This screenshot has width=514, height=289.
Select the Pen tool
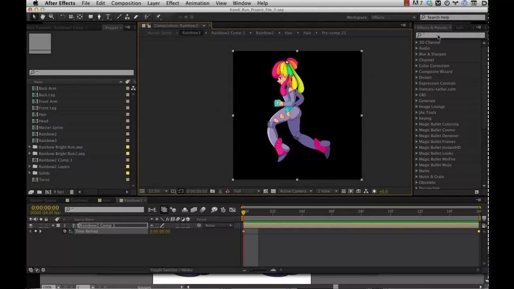pos(99,17)
